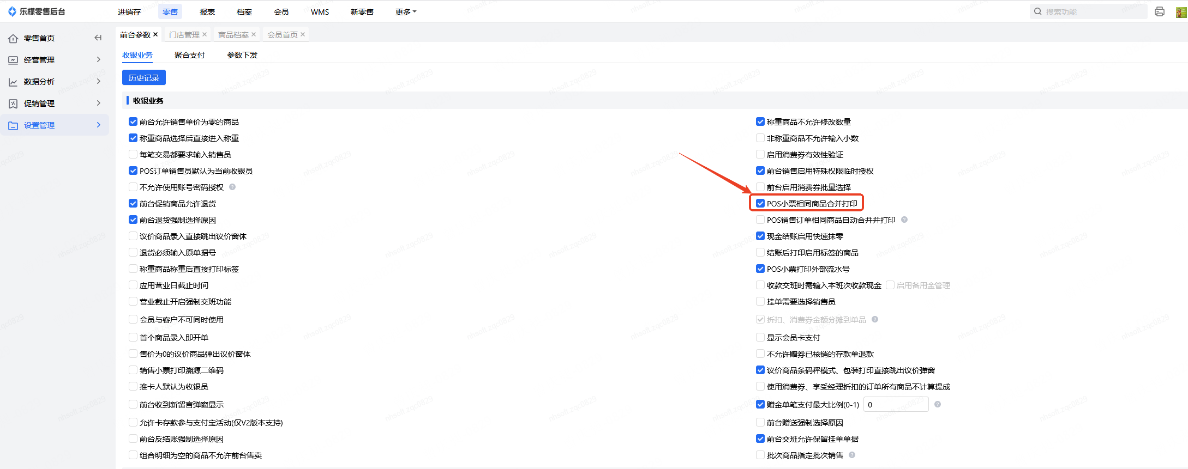
Task: Toggle 前台交班允许保留挂单单据 checkbox
Action: click(x=760, y=438)
